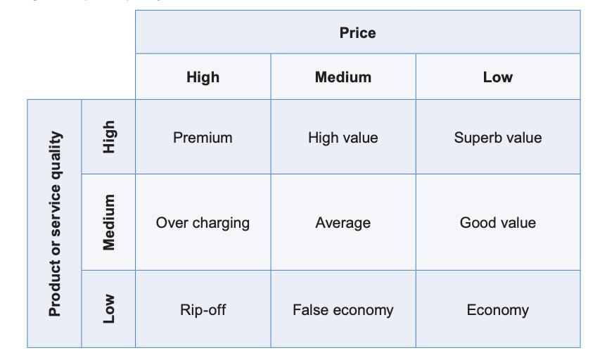The width and height of the screenshot is (607, 360).
Task: Select the High price column header
Action: [x=203, y=77]
